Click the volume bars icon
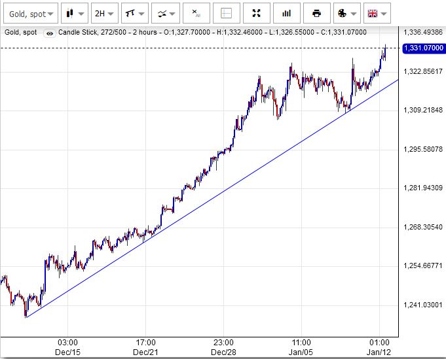This screenshot has height=359, width=446. 286,13
